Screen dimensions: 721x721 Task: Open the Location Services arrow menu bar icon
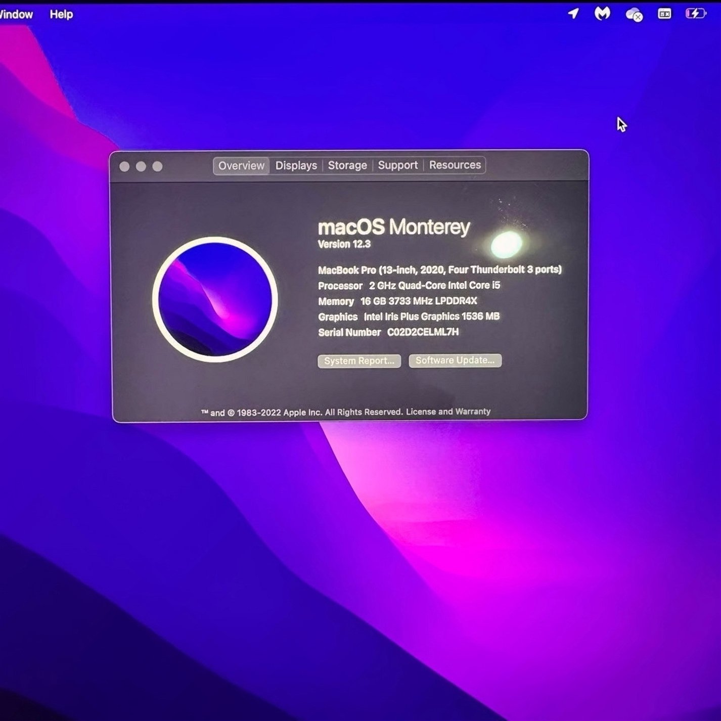click(x=573, y=13)
